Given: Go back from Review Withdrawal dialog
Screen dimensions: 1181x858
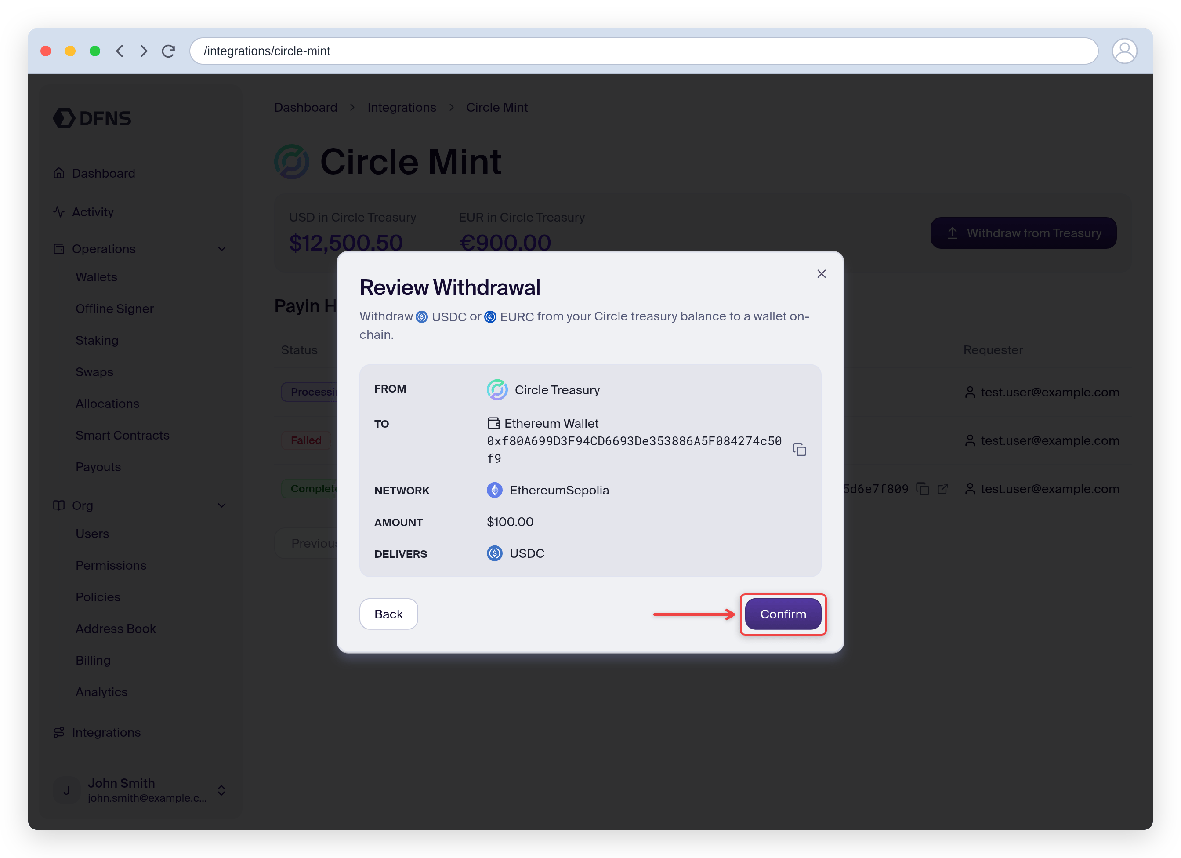Looking at the screenshot, I should pyautogui.click(x=388, y=614).
